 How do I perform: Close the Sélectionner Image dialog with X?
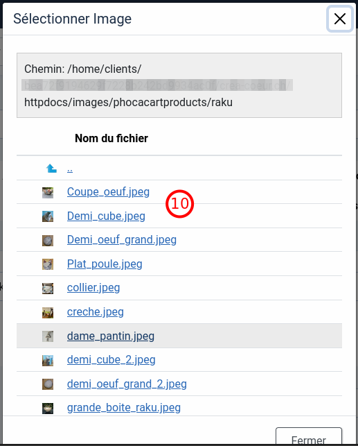point(340,19)
